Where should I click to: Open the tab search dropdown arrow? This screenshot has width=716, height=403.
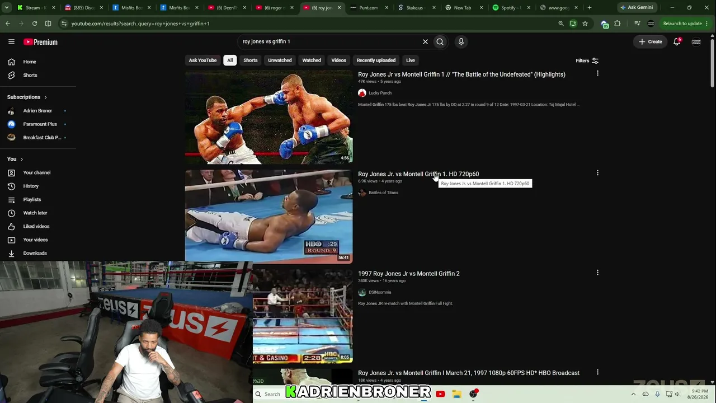(7, 8)
